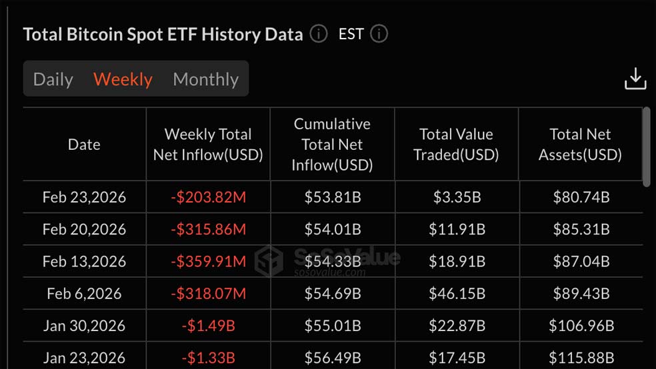Download the ETF history data
Viewport: 656px width, 369px height.
pyautogui.click(x=635, y=79)
